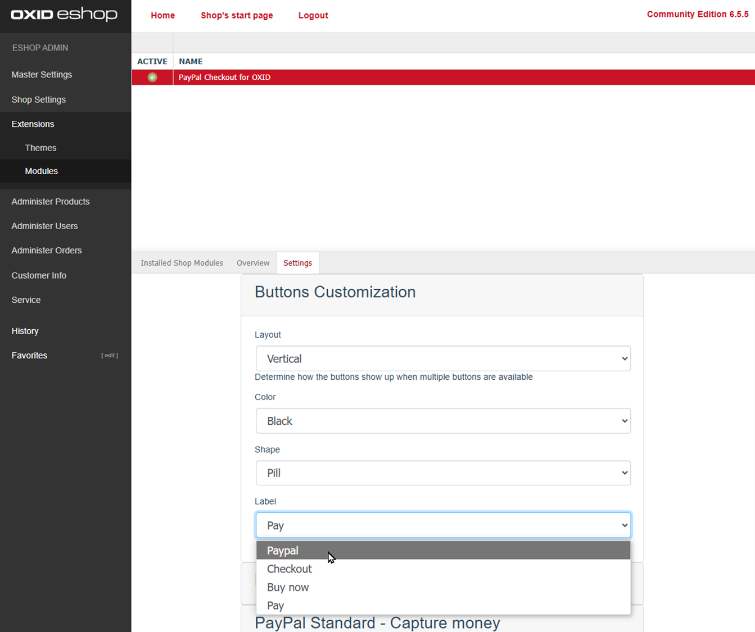Choose Checkout from the Label options
The image size is (755, 632).
point(290,569)
